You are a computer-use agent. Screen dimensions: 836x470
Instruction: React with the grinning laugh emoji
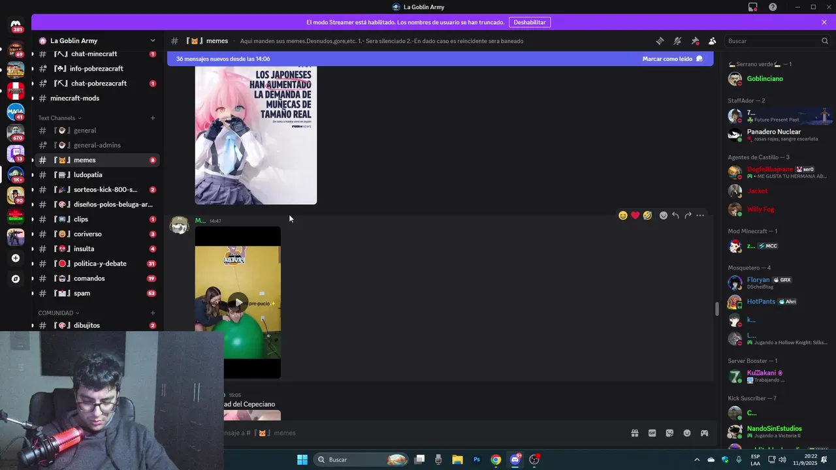click(623, 215)
